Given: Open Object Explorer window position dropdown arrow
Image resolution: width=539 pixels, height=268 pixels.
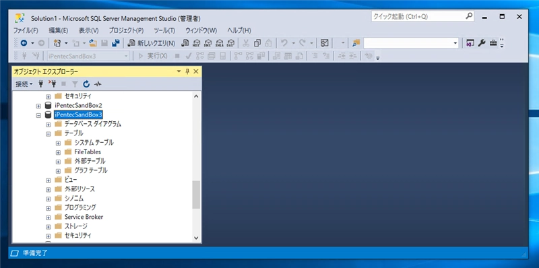Looking at the screenshot, I should point(179,71).
